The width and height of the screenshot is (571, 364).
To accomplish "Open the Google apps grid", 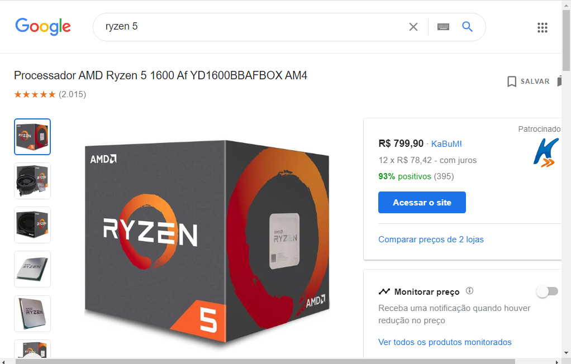I will pos(543,27).
